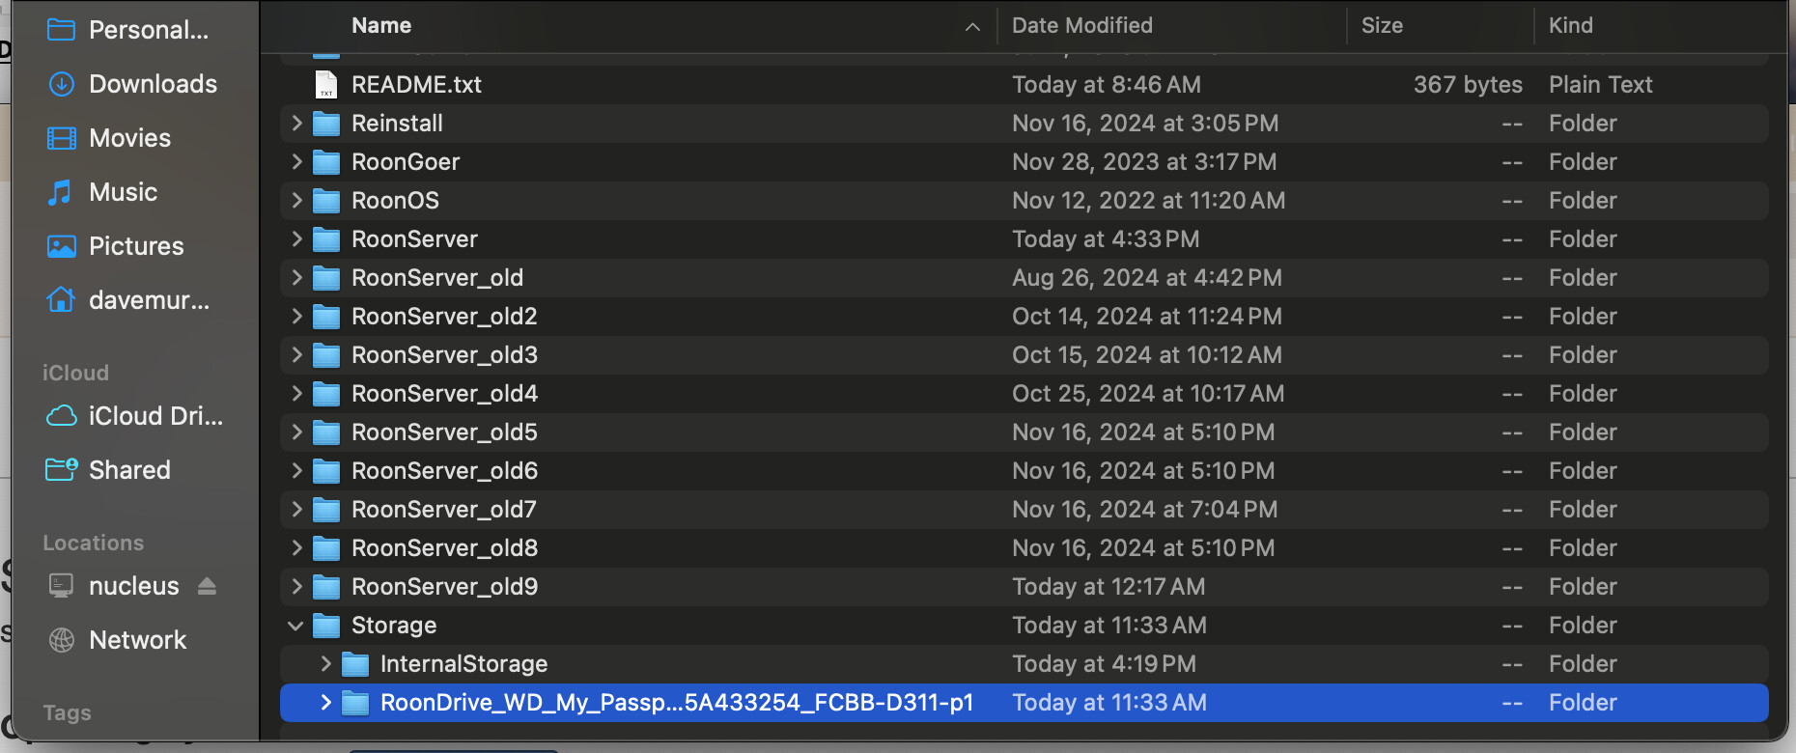This screenshot has width=1796, height=753.
Task: Expand the RoonServer_old2 folder
Action: pos(296,317)
